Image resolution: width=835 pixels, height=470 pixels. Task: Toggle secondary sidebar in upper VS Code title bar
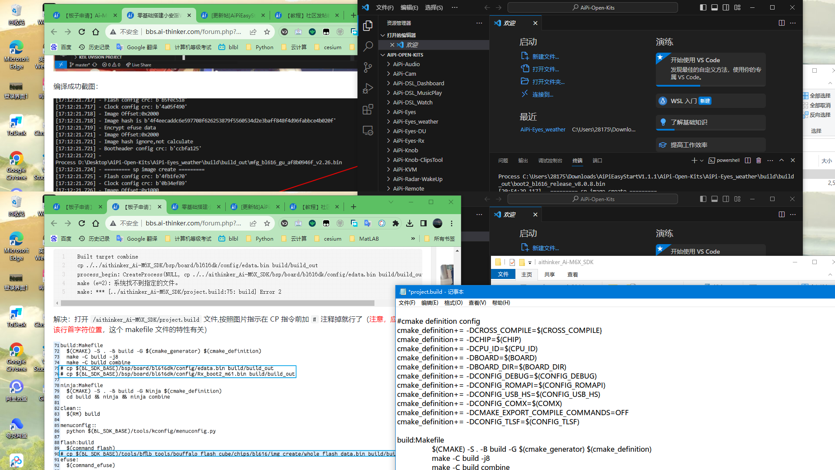tap(726, 7)
